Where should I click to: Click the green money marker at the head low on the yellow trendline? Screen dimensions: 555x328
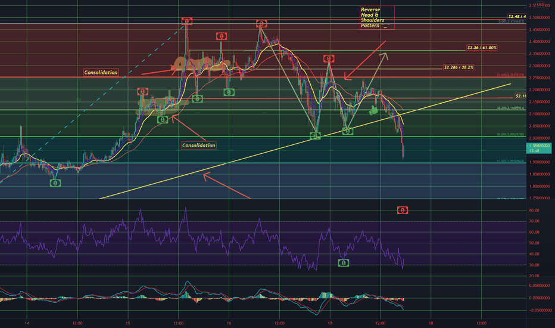click(x=315, y=135)
